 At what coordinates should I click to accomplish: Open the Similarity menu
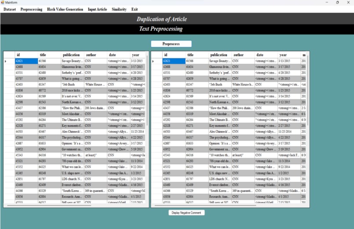(119, 9)
